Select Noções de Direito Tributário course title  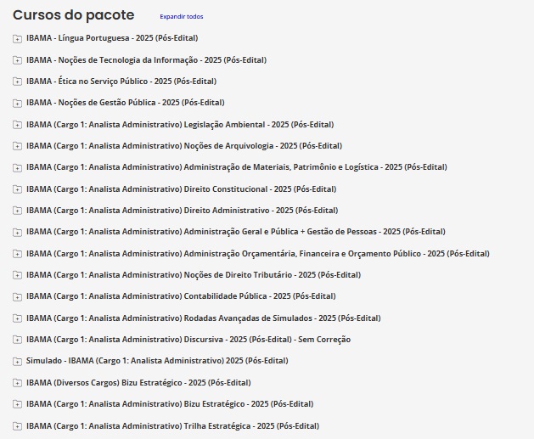(x=194, y=275)
